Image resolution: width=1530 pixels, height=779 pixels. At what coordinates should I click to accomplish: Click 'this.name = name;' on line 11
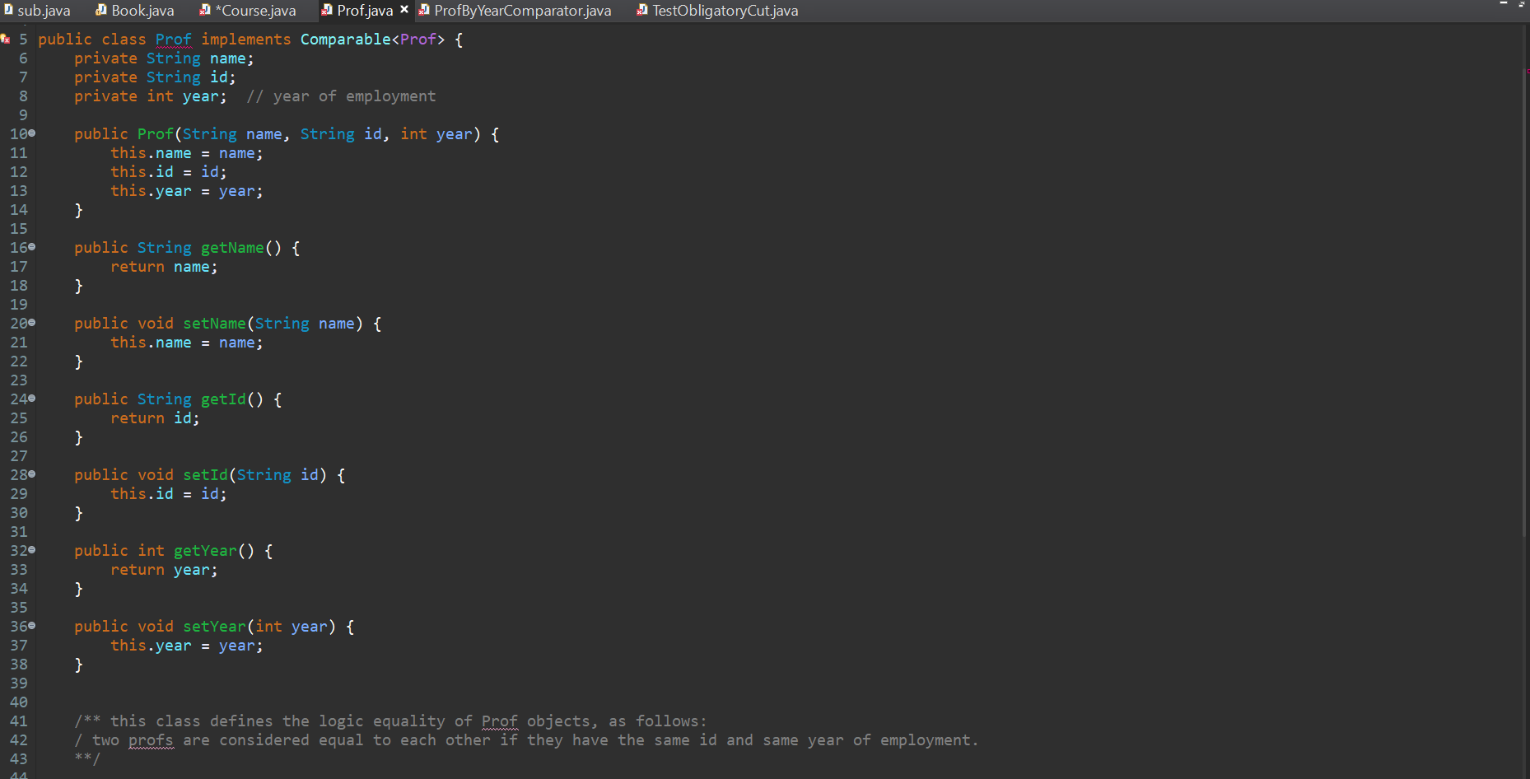click(187, 153)
